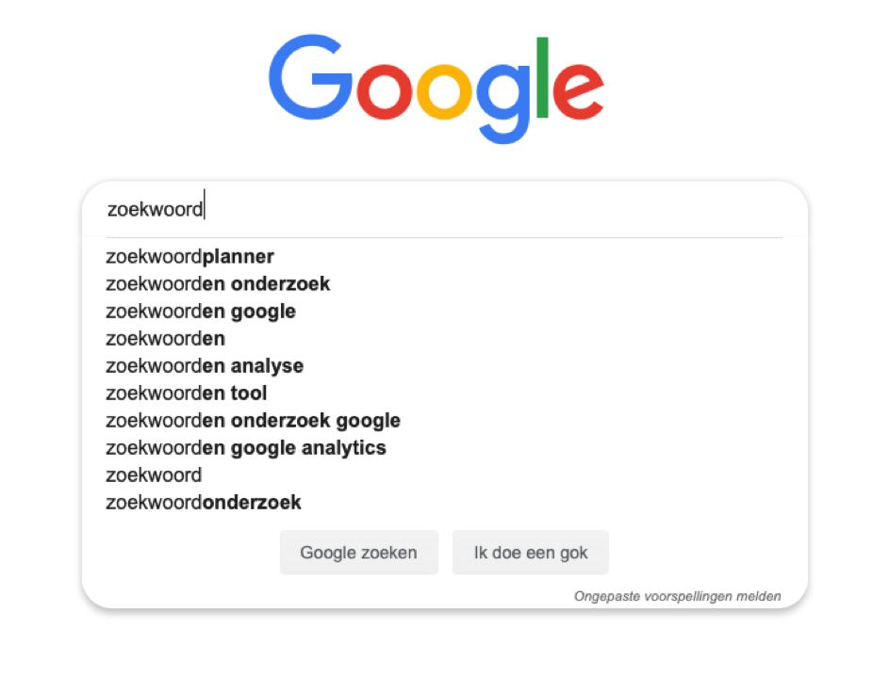The height and width of the screenshot is (676, 889).
Task: Open Ongepaste voorspellingen melden link
Action: point(677,596)
